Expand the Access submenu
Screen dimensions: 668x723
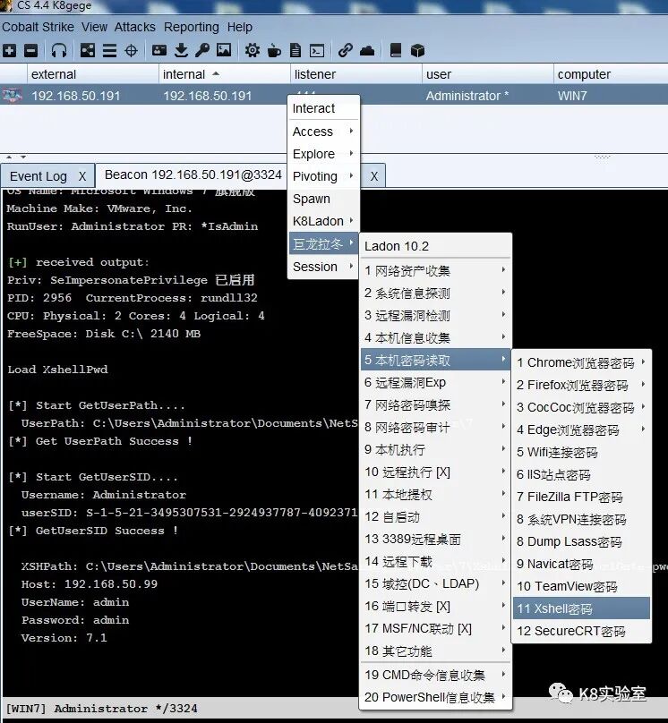[323, 132]
